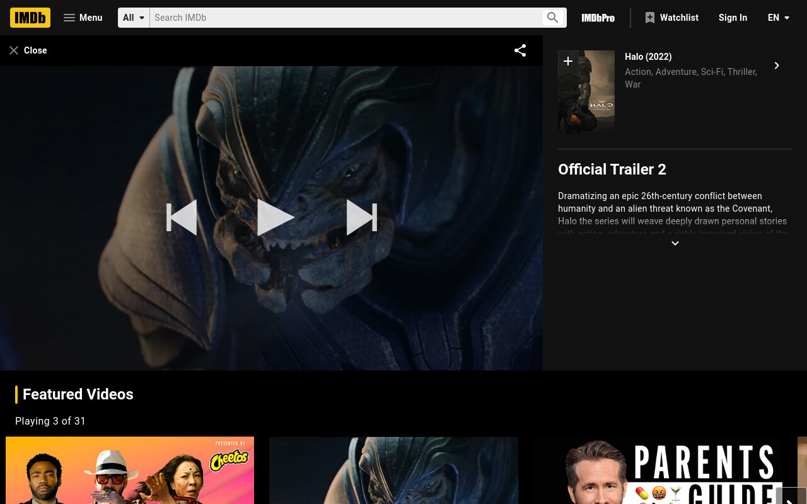Open the All search category dropdown
The height and width of the screenshot is (504, 807).
point(134,18)
